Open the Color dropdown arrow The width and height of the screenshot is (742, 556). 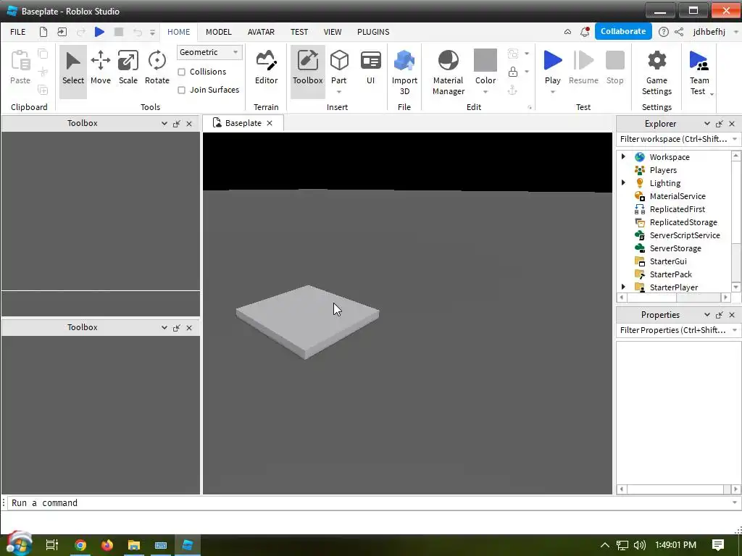point(485,92)
